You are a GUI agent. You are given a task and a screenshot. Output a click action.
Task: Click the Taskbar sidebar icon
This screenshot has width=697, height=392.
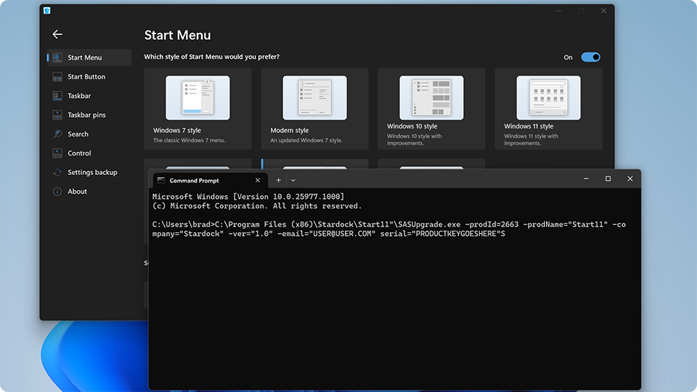[57, 96]
